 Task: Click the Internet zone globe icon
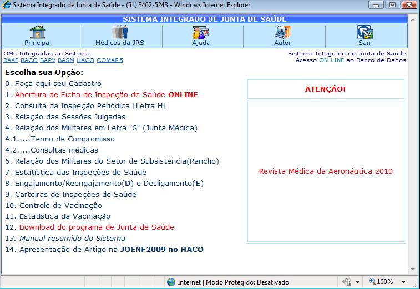[171, 282]
